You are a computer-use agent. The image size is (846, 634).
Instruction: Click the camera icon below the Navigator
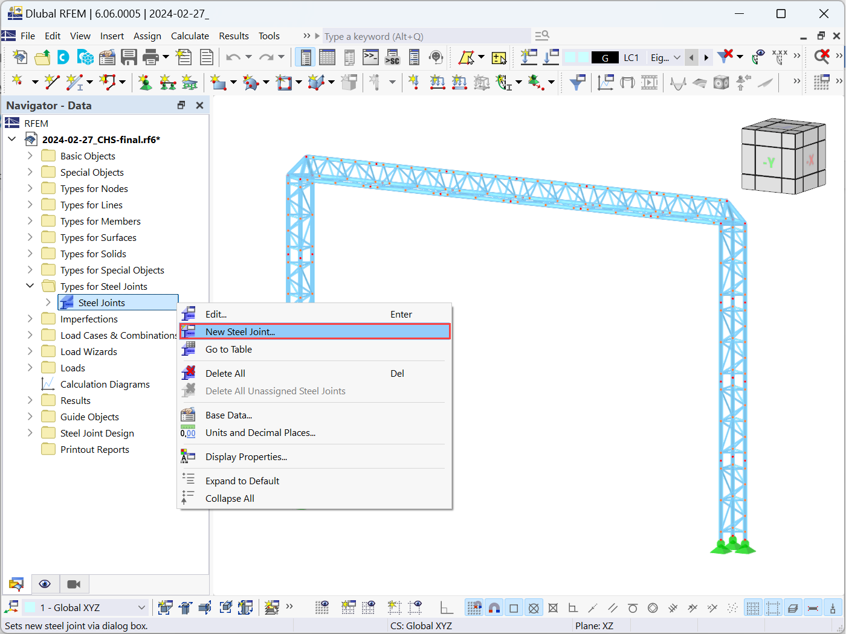[74, 584]
